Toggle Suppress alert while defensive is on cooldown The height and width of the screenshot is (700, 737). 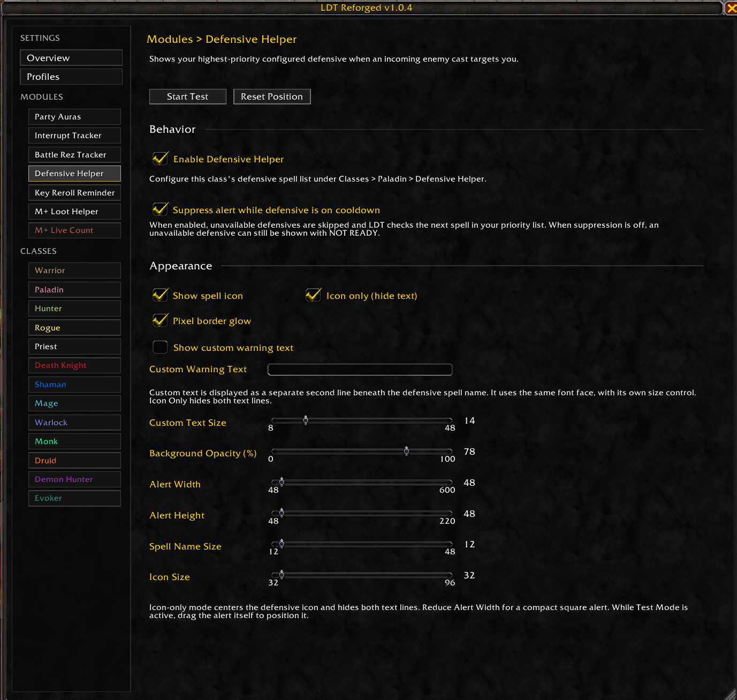160,209
